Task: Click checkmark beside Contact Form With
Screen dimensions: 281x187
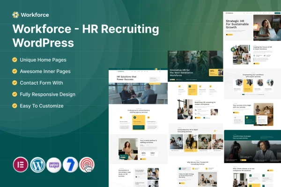Action: tap(15, 83)
